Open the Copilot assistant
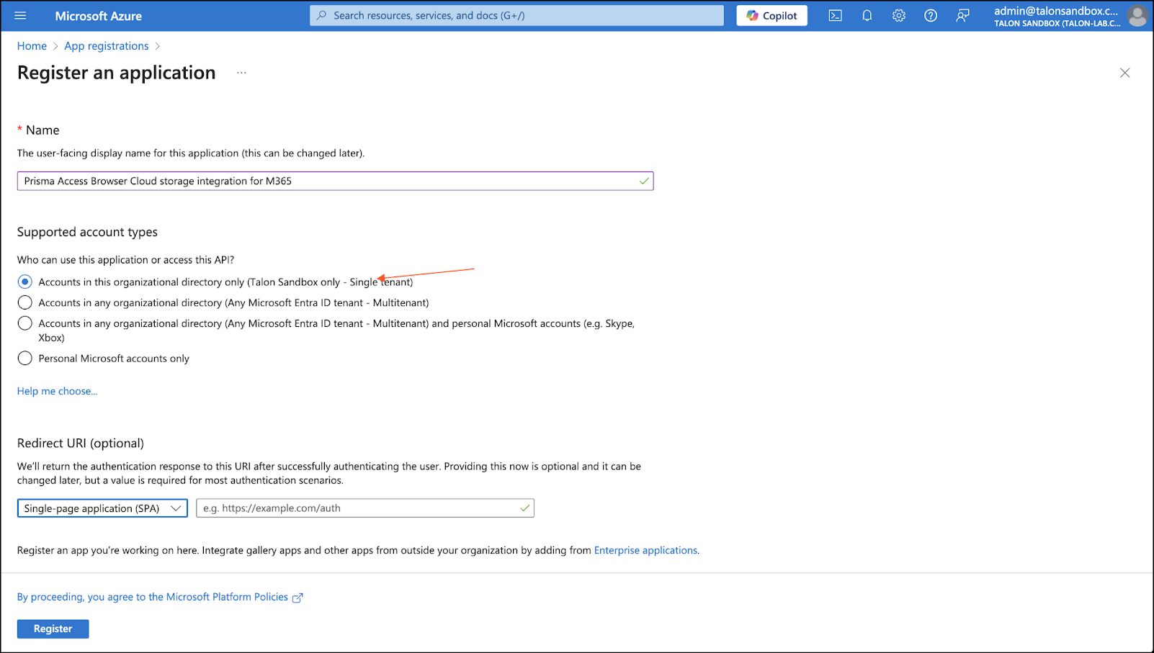Viewport: 1154px width, 653px height. 771,16
